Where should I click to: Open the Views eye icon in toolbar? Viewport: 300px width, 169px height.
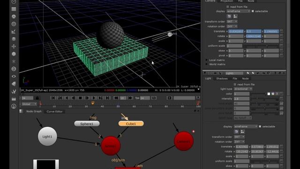point(14,76)
